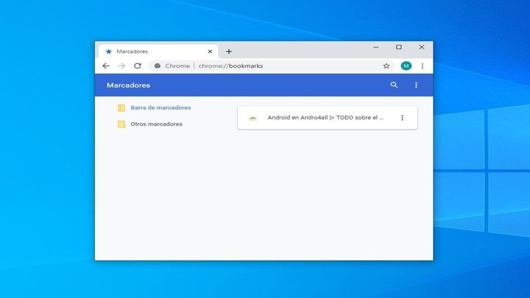The height and width of the screenshot is (298, 530).
Task: Maximize the Chrome window
Action: [x=399, y=47]
